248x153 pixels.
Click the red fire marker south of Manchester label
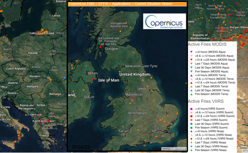[x=133, y=98]
